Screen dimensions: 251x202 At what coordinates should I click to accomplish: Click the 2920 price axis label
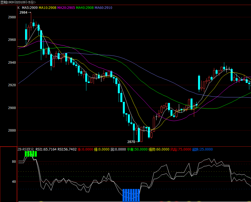(12, 85)
